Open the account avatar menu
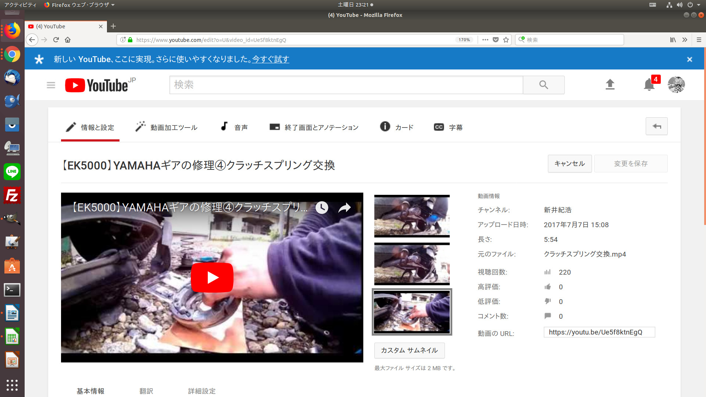706x397 pixels. [x=676, y=85]
